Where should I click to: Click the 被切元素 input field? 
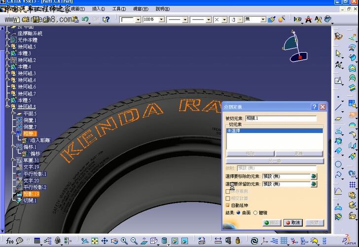tap(281, 118)
